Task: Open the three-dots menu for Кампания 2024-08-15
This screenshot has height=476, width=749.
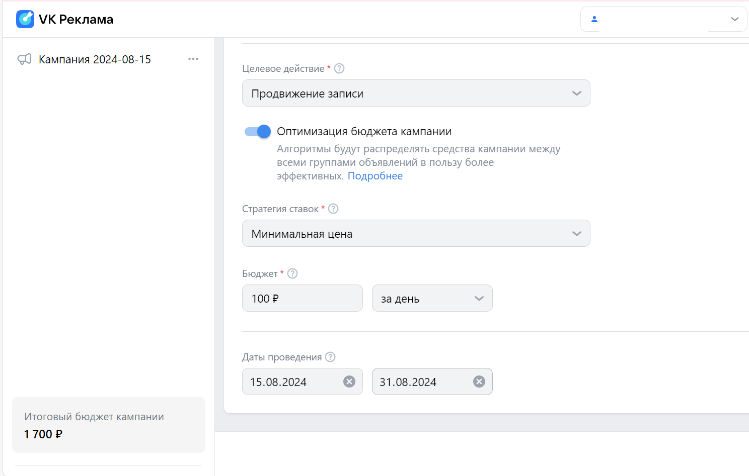Action: point(193,59)
